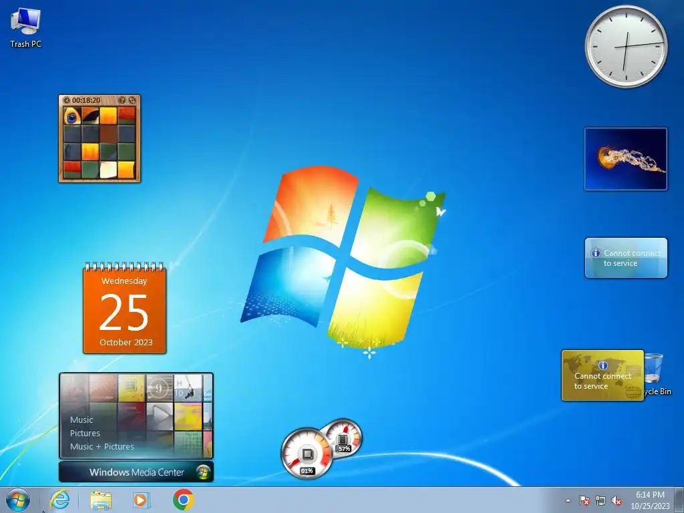The height and width of the screenshot is (513, 684).
Task: Click the muted volume tray icon
Action: coord(617,500)
